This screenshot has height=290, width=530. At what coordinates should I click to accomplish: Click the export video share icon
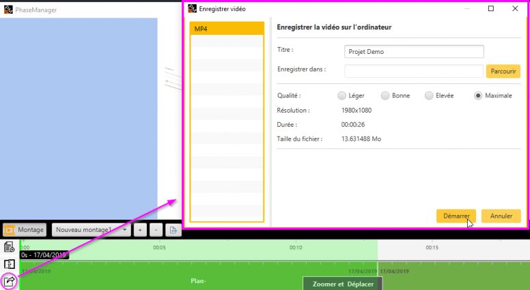click(x=10, y=280)
